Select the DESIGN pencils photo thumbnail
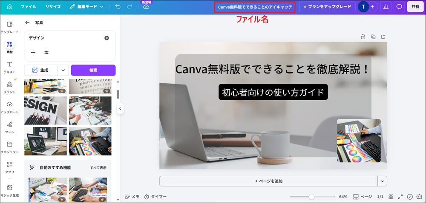 [x=46, y=110]
